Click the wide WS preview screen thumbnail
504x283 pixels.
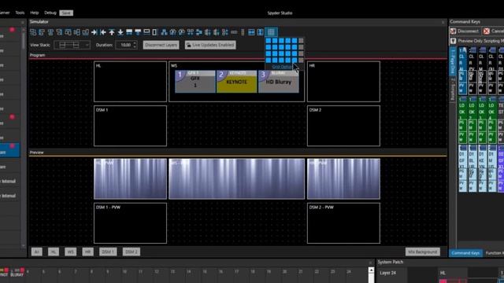coord(236,178)
